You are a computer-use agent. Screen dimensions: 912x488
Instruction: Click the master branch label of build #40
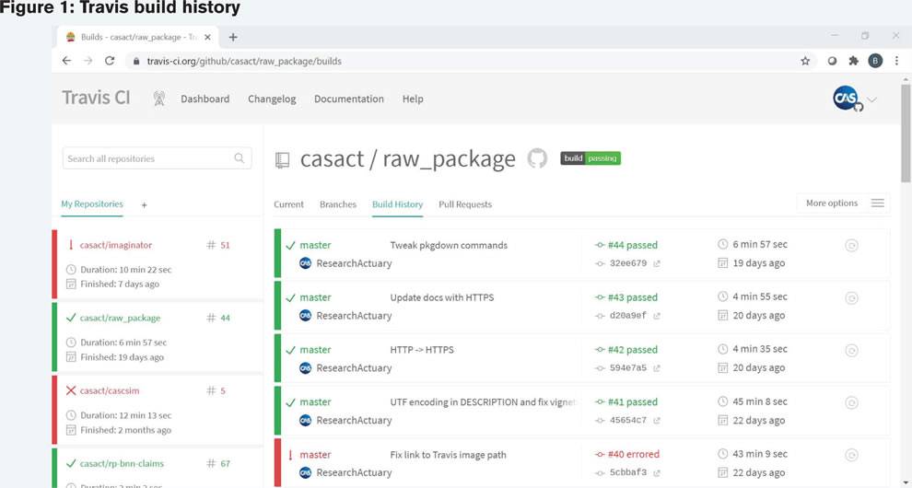tap(315, 454)
